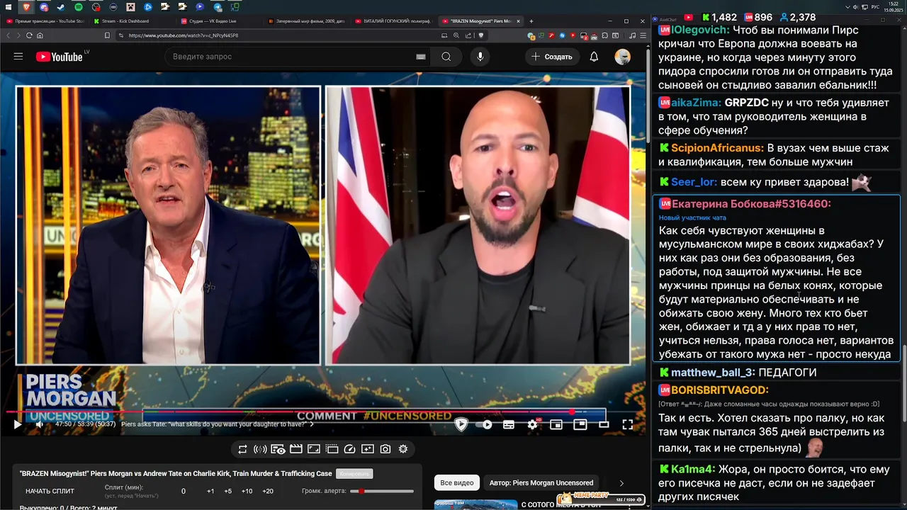Go to the YouTube home logo
Image resolution: width=907 pixels, height=510 pixels.
pyautogui.click(x=60, y=57)
